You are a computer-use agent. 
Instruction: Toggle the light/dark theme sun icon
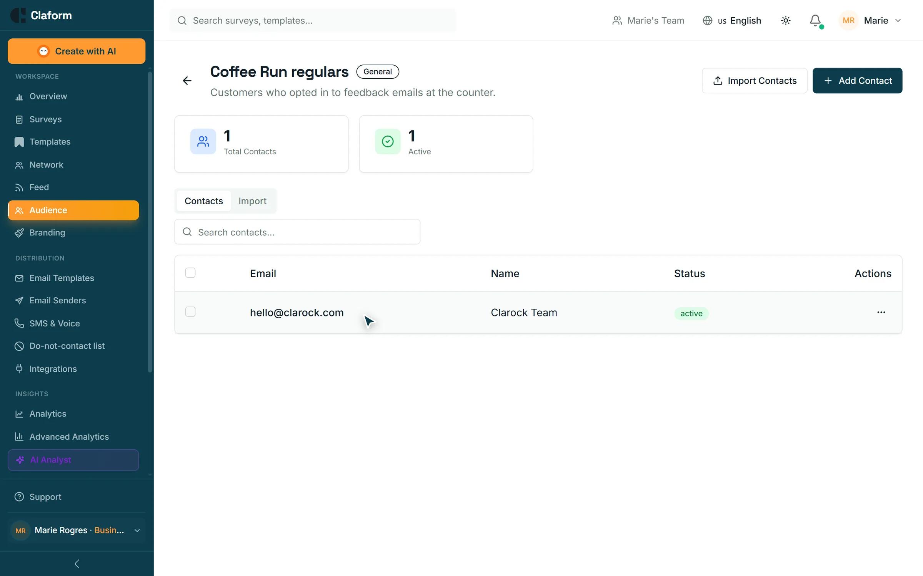786,20
